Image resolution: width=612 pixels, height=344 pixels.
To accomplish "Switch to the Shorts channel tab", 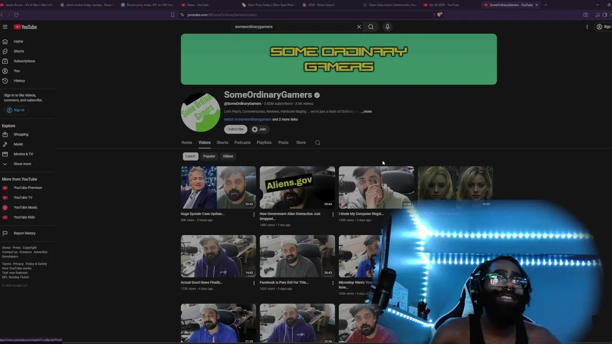I will click(222, 142).
